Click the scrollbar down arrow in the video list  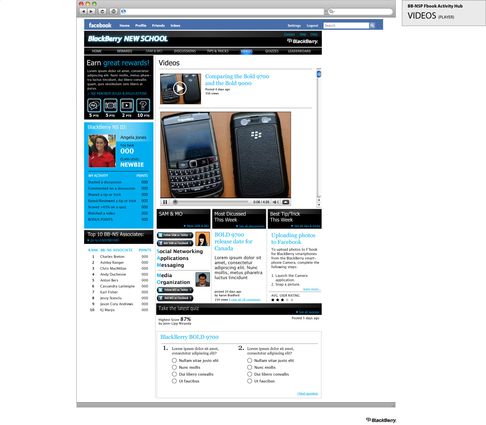(x=319, y=205)
